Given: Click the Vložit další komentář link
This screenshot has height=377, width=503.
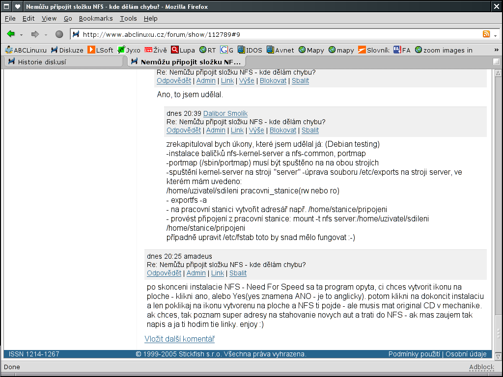Looking at the screenshot, I should [x=179, y=339].
